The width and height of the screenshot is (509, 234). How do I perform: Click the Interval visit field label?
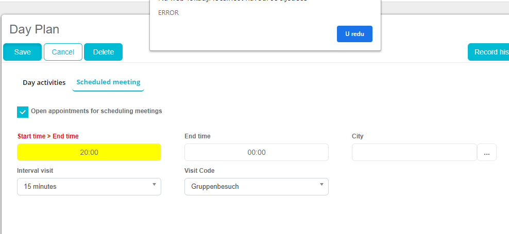click(35, 171)
